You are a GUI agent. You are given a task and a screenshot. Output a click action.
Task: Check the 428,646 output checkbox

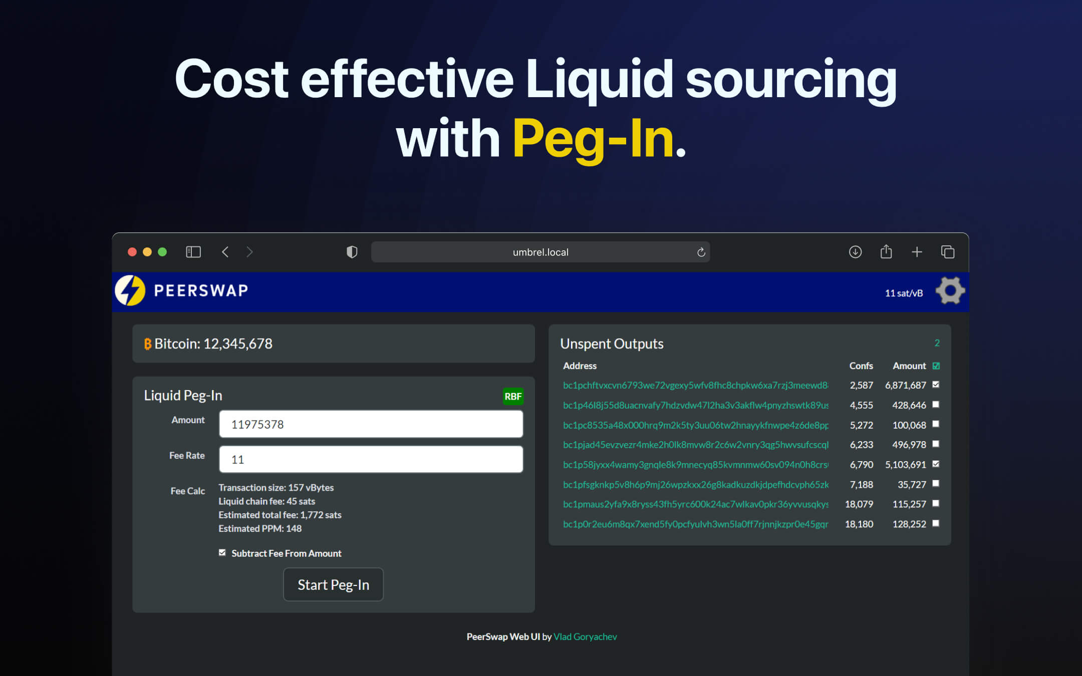[936, 404]
